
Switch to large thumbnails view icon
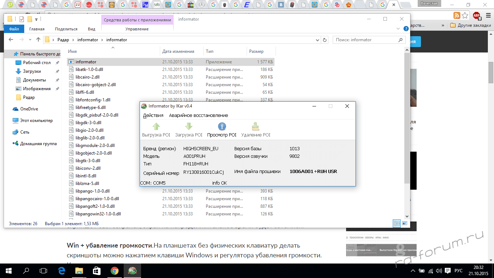coord(404,224)
